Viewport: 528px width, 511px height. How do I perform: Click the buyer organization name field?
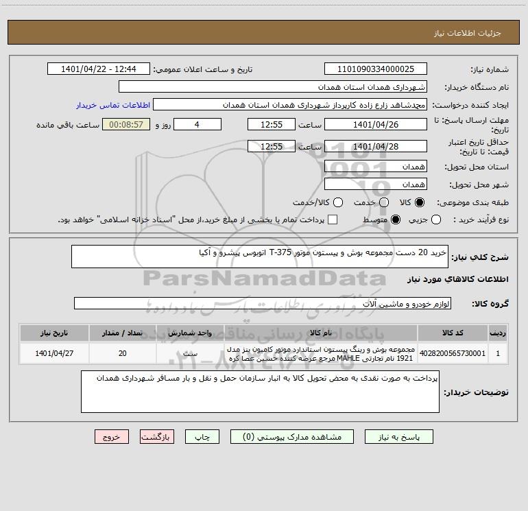[x=273, y=86]
